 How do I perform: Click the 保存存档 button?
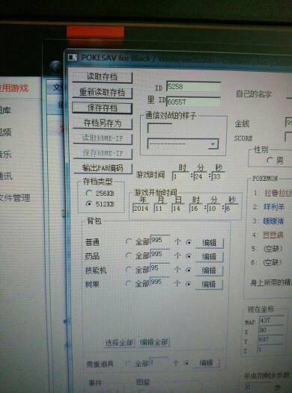[x=102, y=108]
